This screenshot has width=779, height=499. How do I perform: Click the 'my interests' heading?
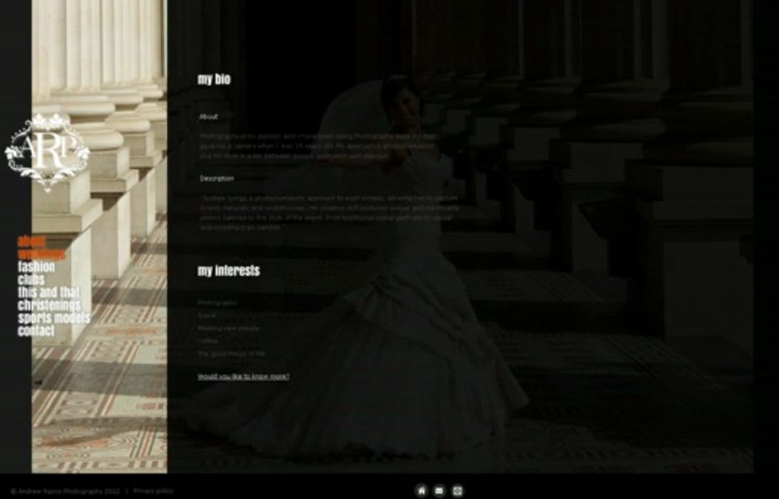[x=228, y=270]
